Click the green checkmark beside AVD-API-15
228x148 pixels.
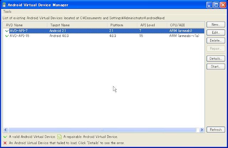(x=7, y=36)
